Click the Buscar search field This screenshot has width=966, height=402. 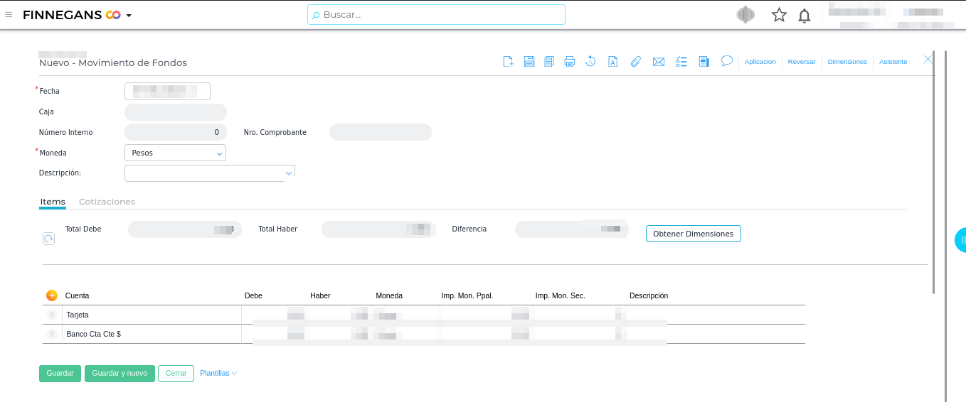436,15
